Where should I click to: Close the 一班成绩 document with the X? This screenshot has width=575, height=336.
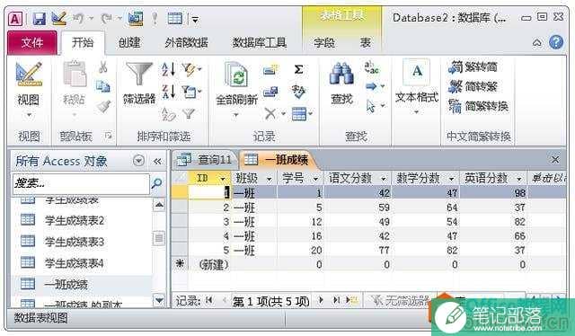(555, 160)
